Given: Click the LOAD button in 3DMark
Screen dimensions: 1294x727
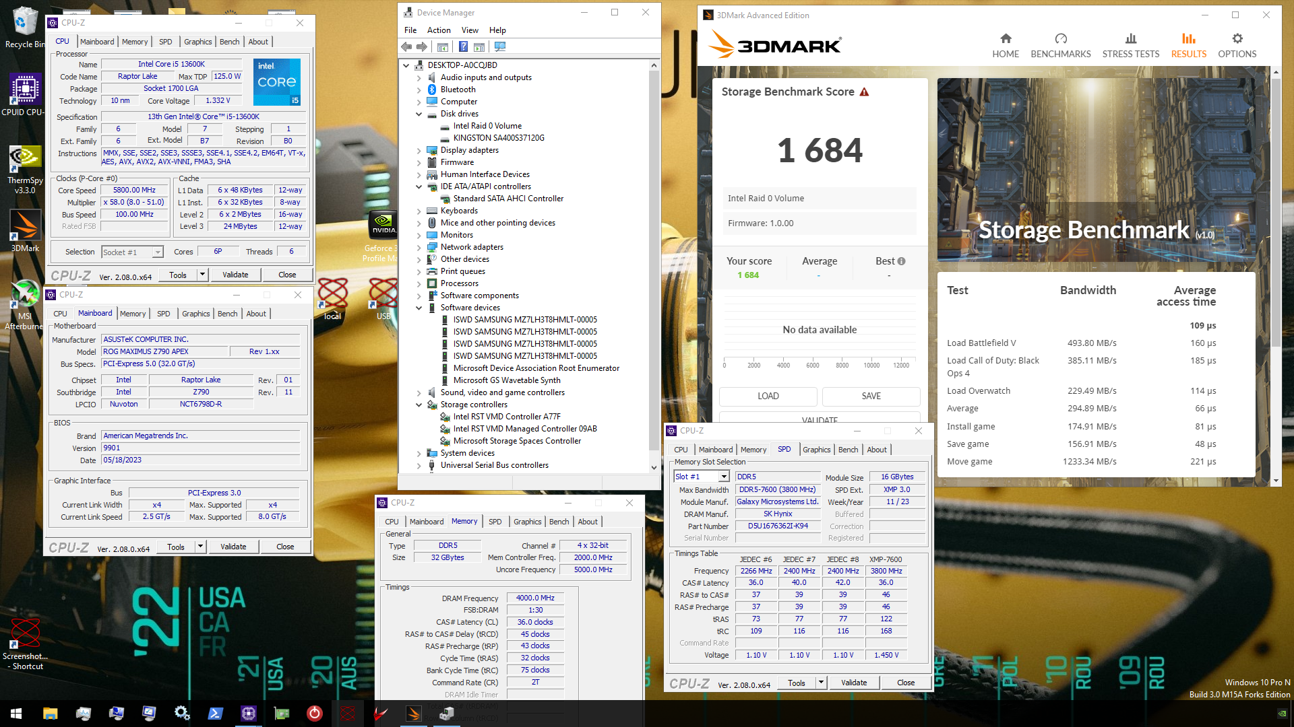Looking at the screenshot, I should [768, 396].
